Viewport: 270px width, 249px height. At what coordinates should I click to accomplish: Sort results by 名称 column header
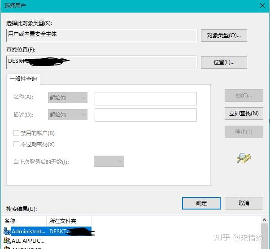(24, 221)
